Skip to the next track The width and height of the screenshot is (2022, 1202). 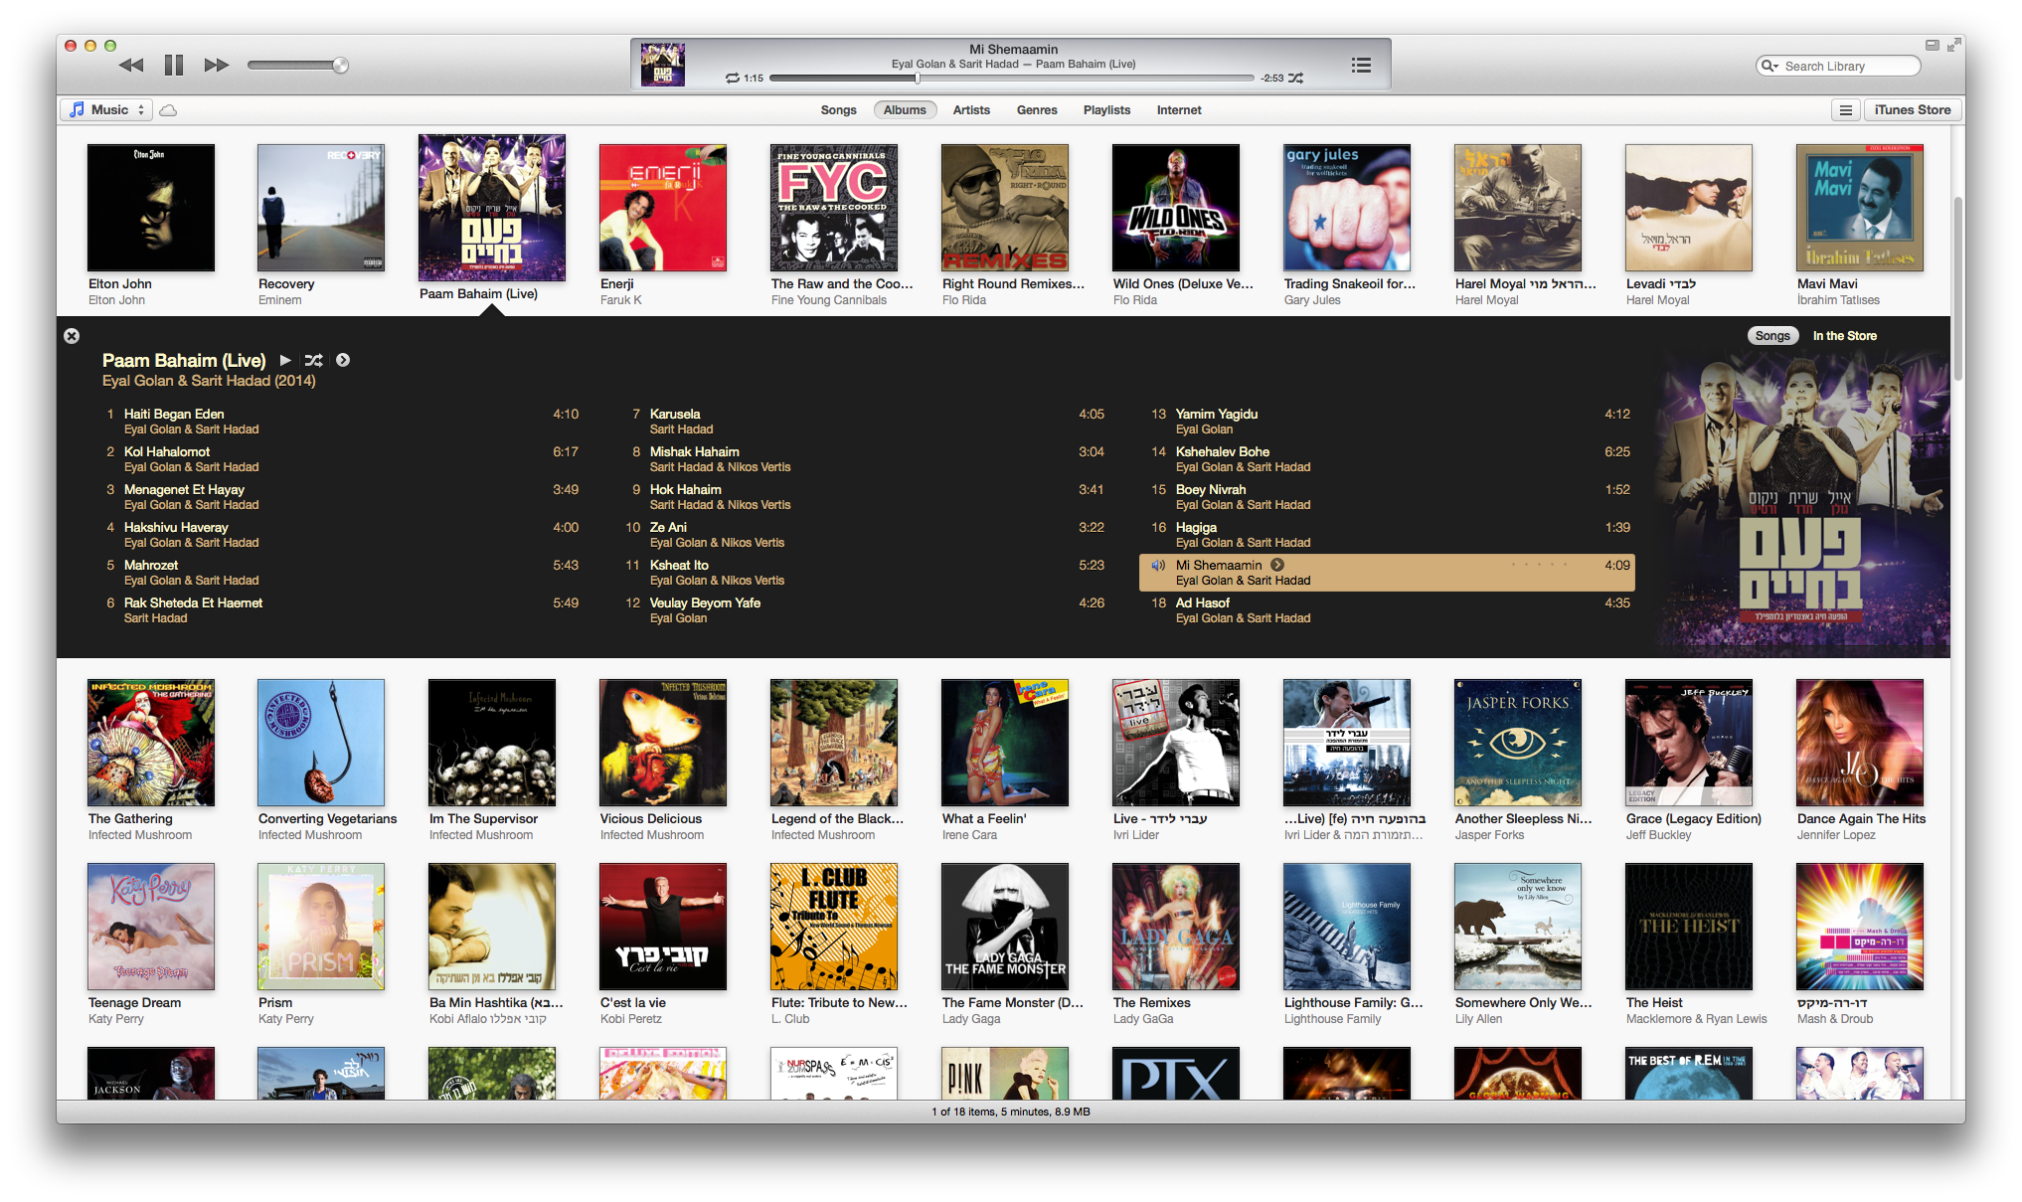click(x=216, y=66)
